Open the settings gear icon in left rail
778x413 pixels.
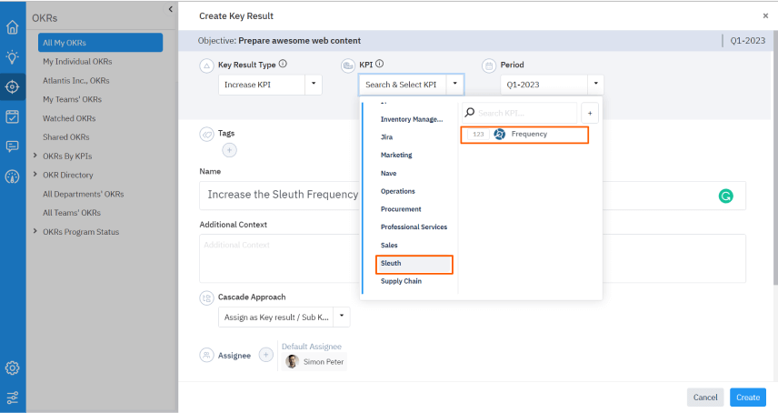click(13, 368)
